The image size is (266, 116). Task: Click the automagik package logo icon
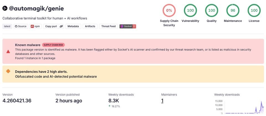coord(5,8)
